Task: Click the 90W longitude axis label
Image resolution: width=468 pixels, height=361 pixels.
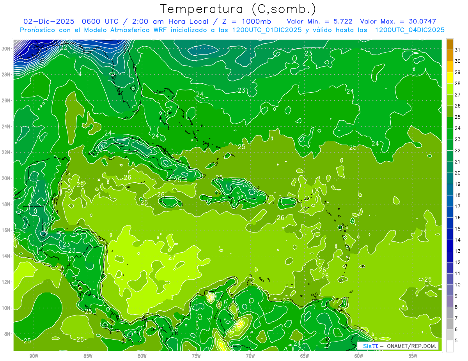Action: pyautogui.click(x=34, y=356)
